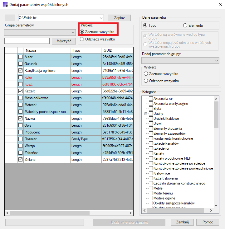This screenshot has width=225, height=229.
Task: Check the Drabinki kablowe category
Action: click(151, 118)
